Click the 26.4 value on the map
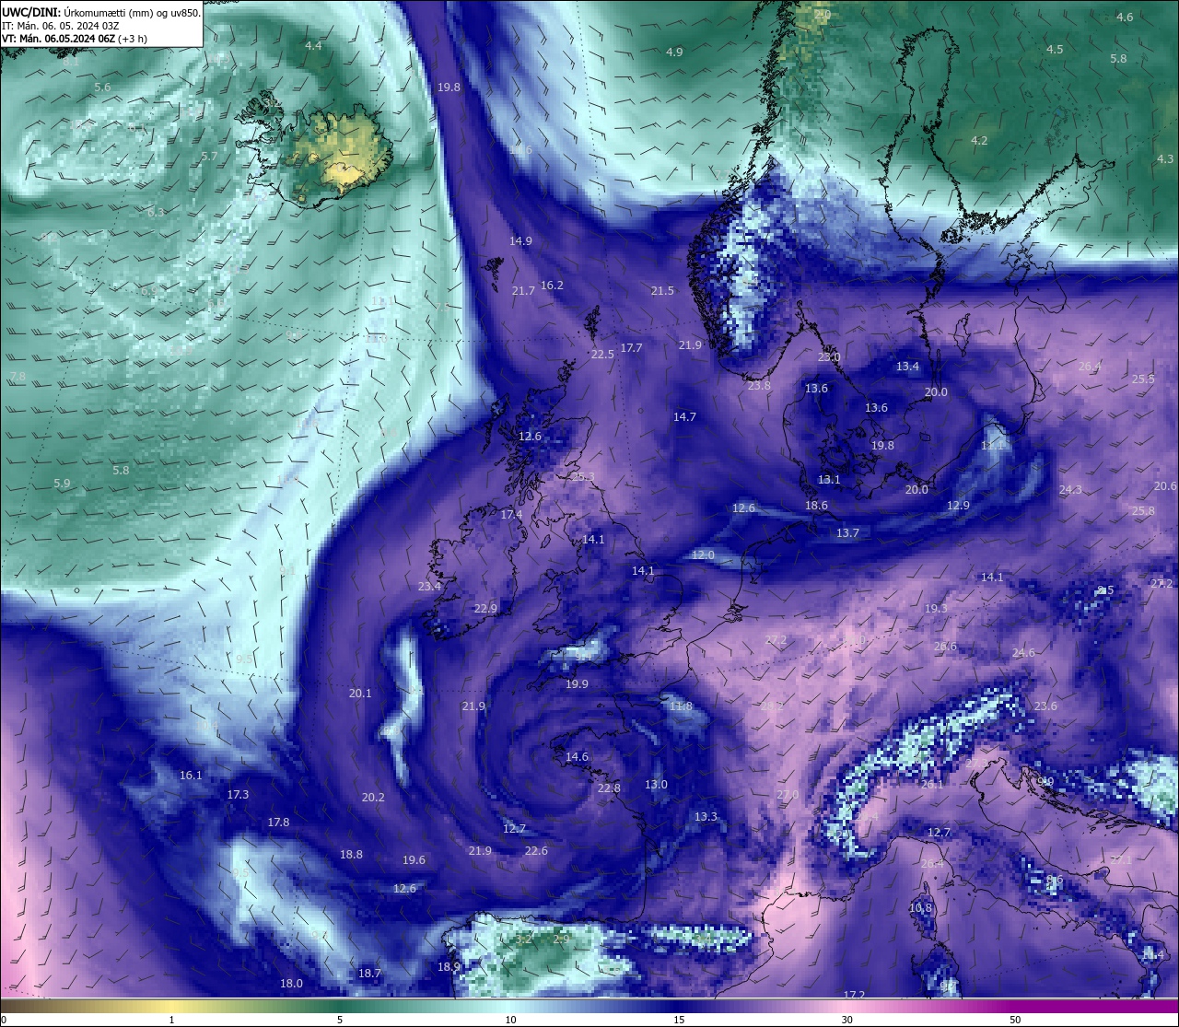Viewport: 1179px width, 1027px height. (x=1090, y=366)
